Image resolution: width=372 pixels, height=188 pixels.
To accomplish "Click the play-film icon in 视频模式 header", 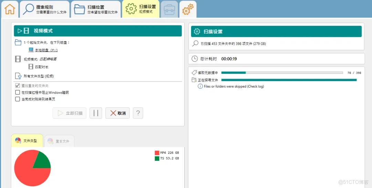I will click(23, 31).
